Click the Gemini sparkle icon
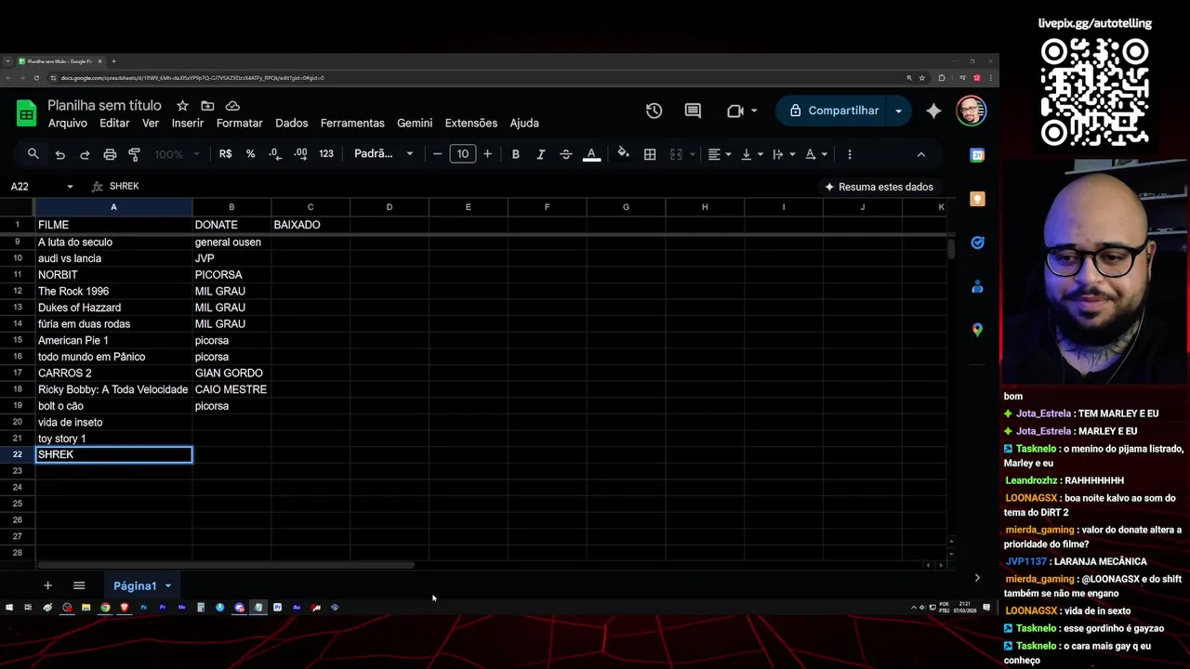The height and width of the screenshot is (669, 1190). pos(933,111)
